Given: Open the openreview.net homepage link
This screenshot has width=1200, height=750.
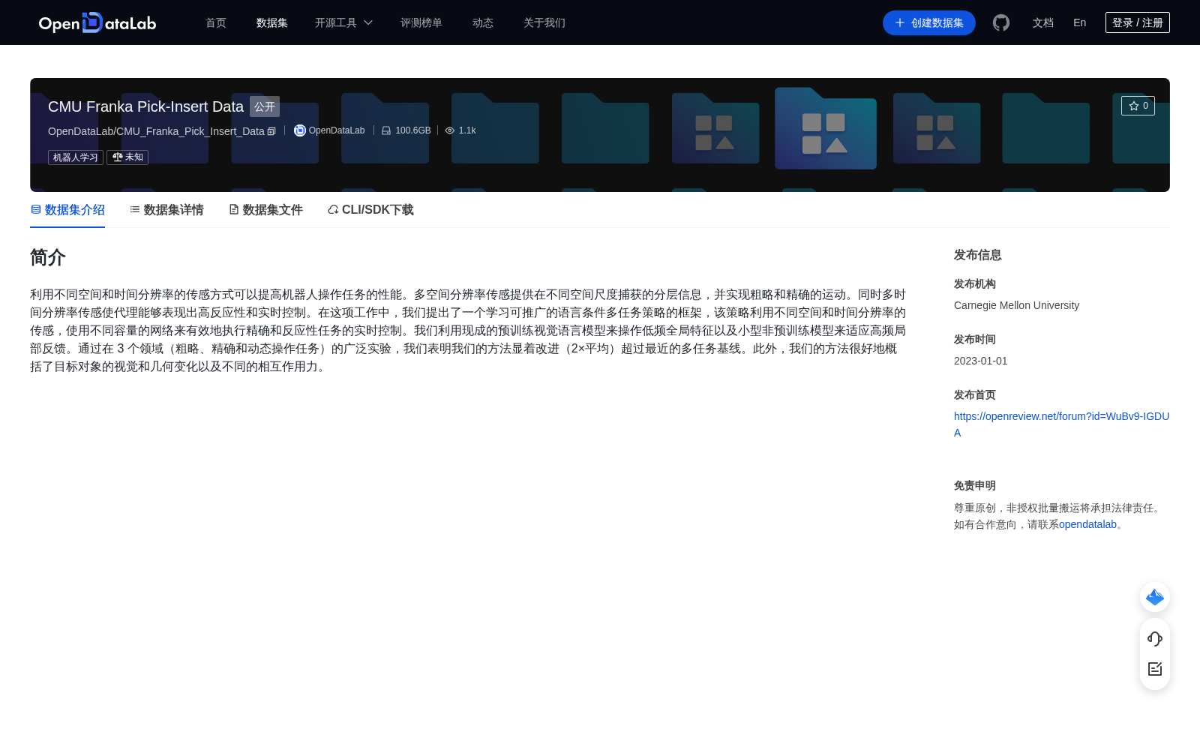Looking at the screenshot, I should 1061,424.
